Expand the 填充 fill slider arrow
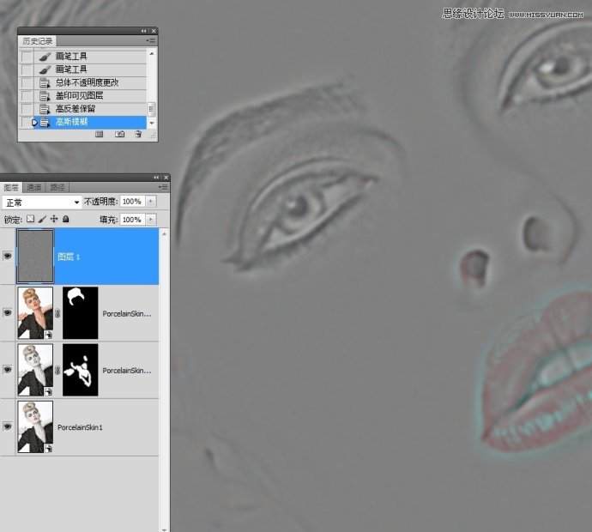The image size is (592, 532). pyautogui.click(x=152, y=220)
